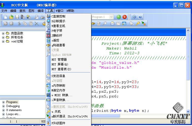Open NXT 管理器 entry

68,60
